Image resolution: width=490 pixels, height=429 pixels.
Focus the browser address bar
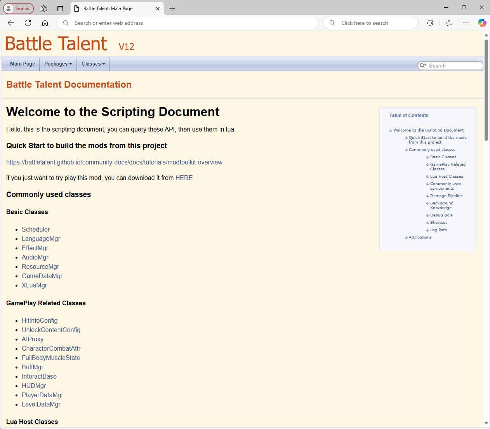(x=188, y=23)
